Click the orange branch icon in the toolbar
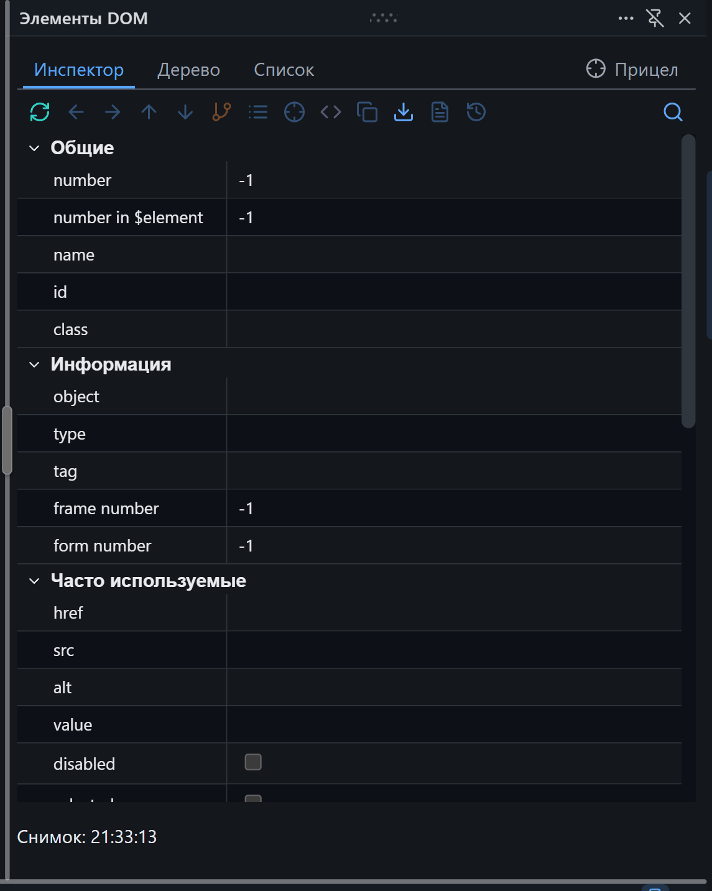 [x=221, y=112]
